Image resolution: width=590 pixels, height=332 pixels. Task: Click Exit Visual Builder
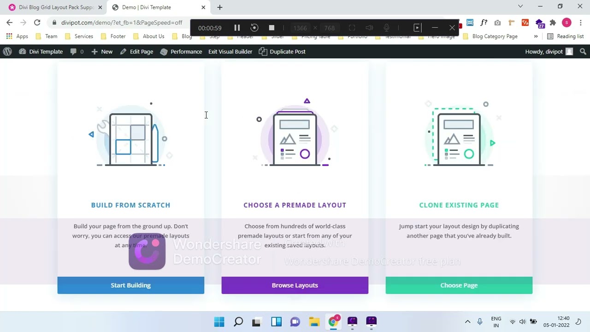click(230, 52)
